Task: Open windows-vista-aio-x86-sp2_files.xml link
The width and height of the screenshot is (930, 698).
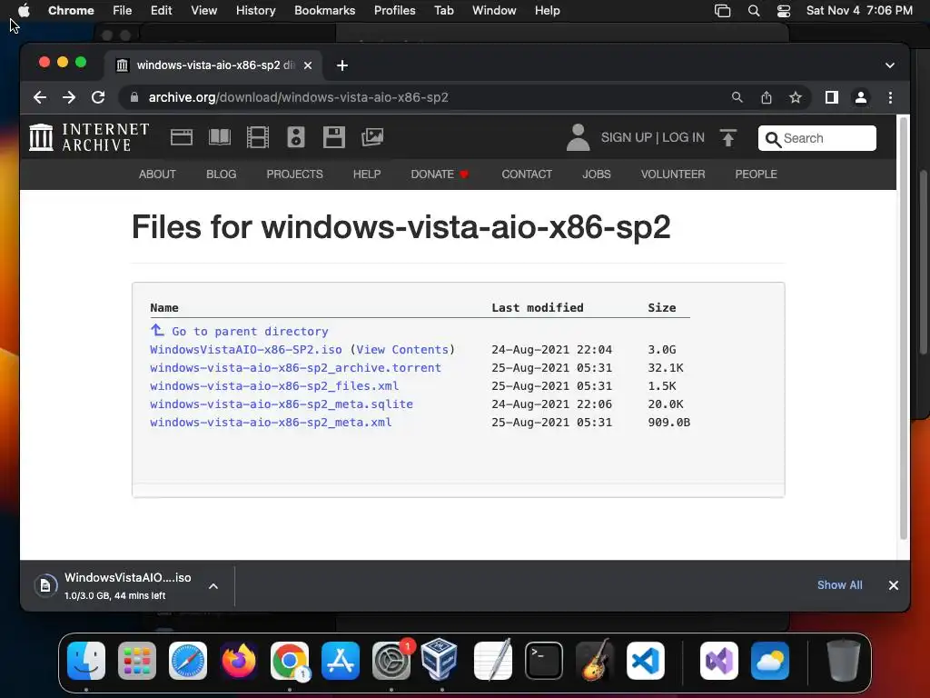Action: tap(274, 385)
